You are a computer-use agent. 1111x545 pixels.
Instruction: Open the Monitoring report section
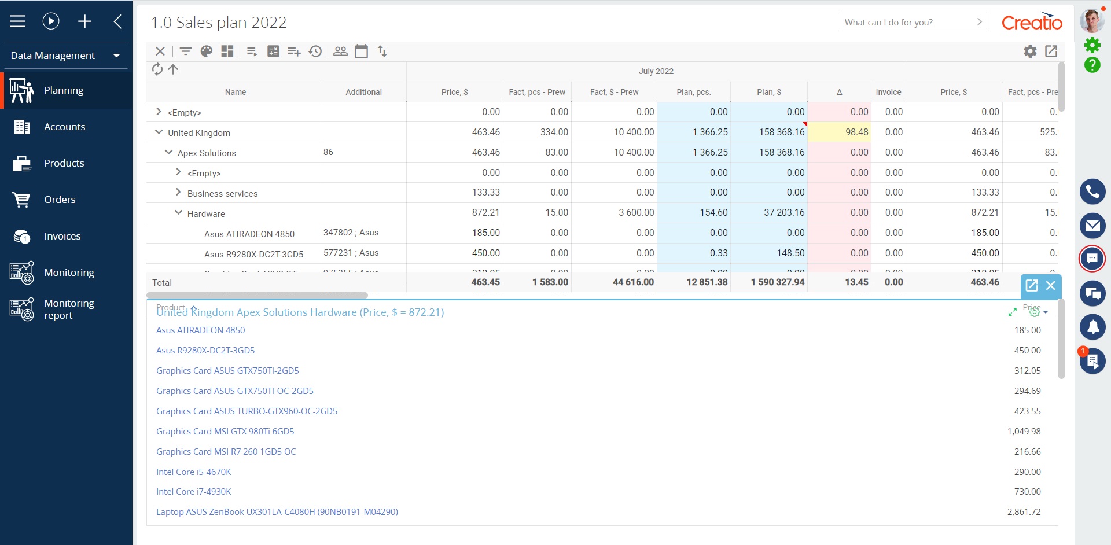pos(69,309)
